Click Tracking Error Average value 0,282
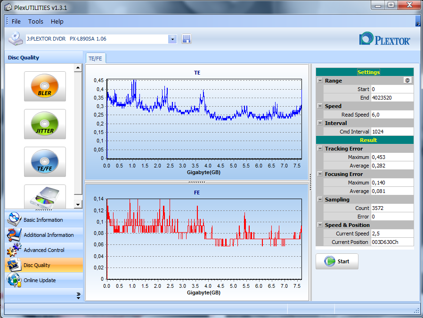 tap(392, 166)
